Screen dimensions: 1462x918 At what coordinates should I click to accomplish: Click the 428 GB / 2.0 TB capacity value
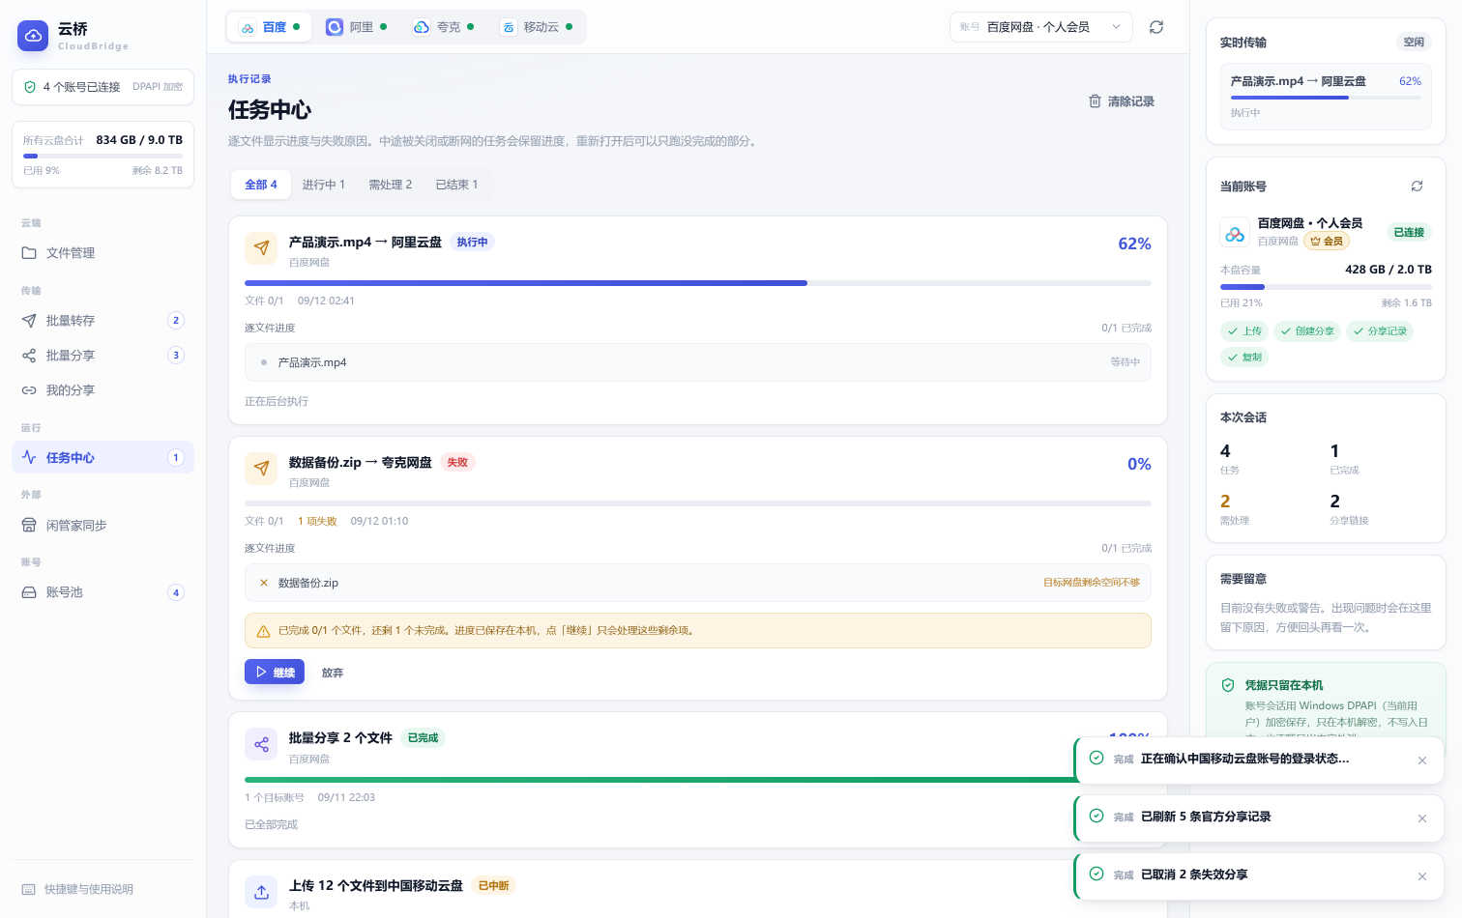point(1389,270)
